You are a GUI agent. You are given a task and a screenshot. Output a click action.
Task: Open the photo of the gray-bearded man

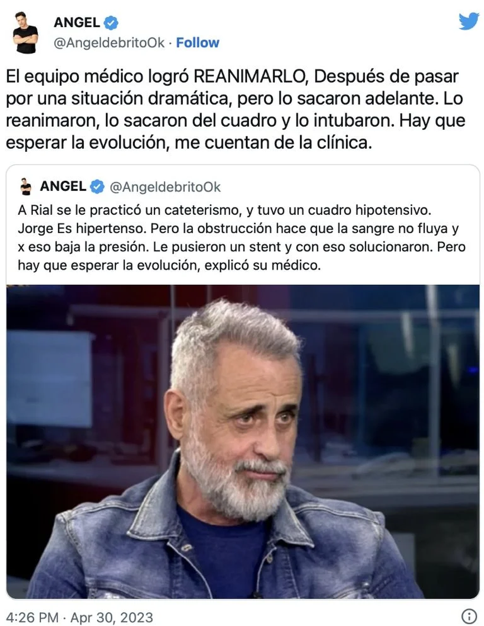243,442
